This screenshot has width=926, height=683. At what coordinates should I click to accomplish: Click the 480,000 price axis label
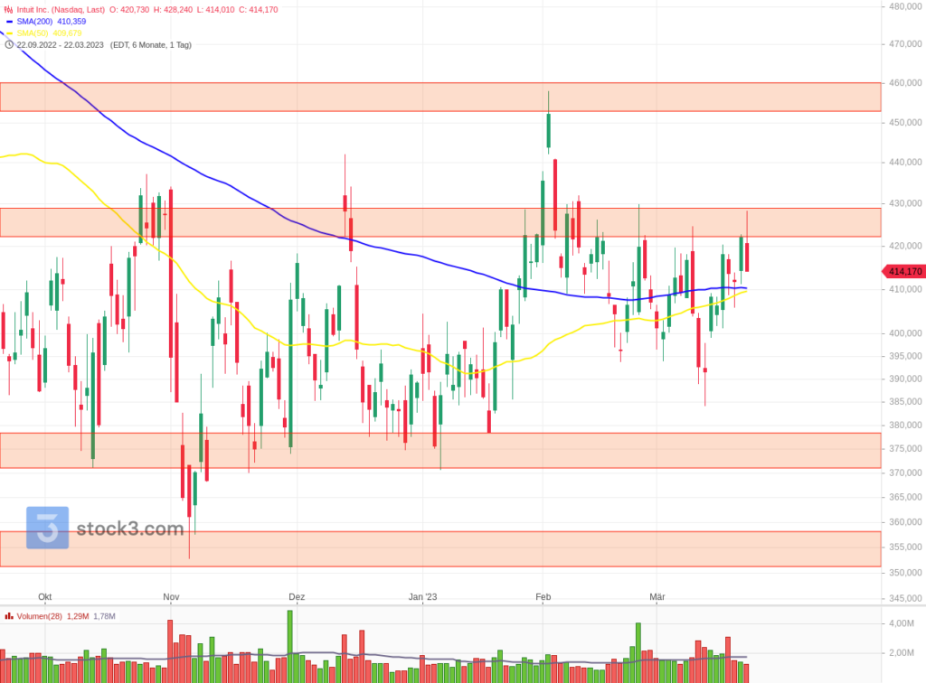click(905, 6)
